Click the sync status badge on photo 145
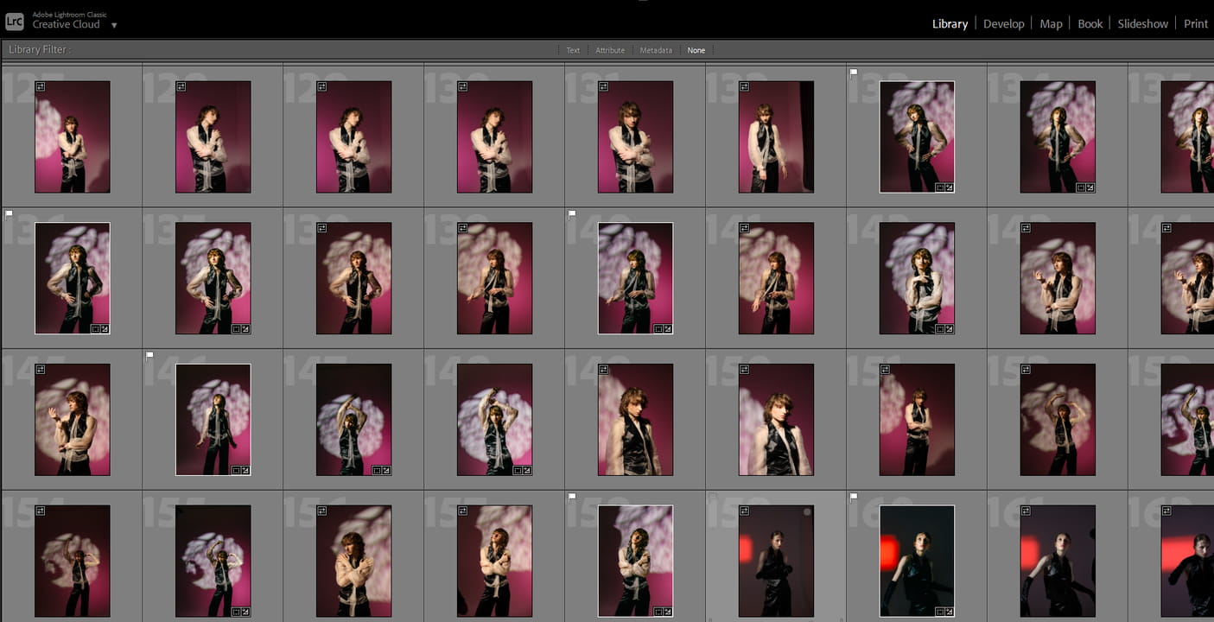The height and width of the screenshot is (622, 1214). click(x=40, y=370)
